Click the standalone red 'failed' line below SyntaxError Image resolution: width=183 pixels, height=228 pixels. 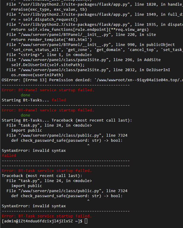[x=9, y=156]
